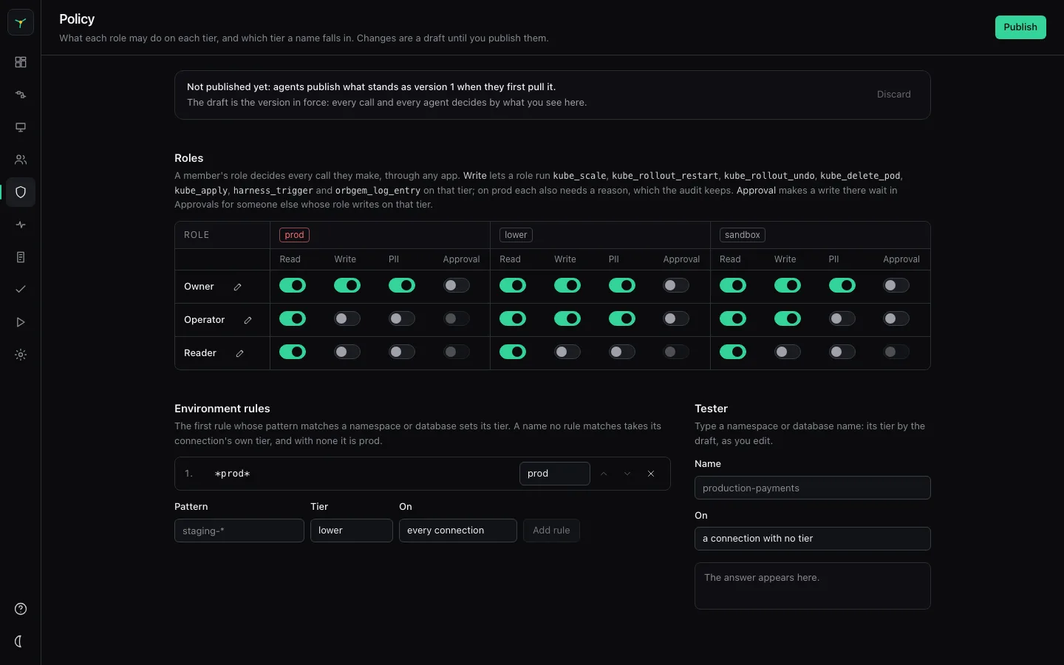
Task: Click the Publish button
Action: pos(1020,27)
